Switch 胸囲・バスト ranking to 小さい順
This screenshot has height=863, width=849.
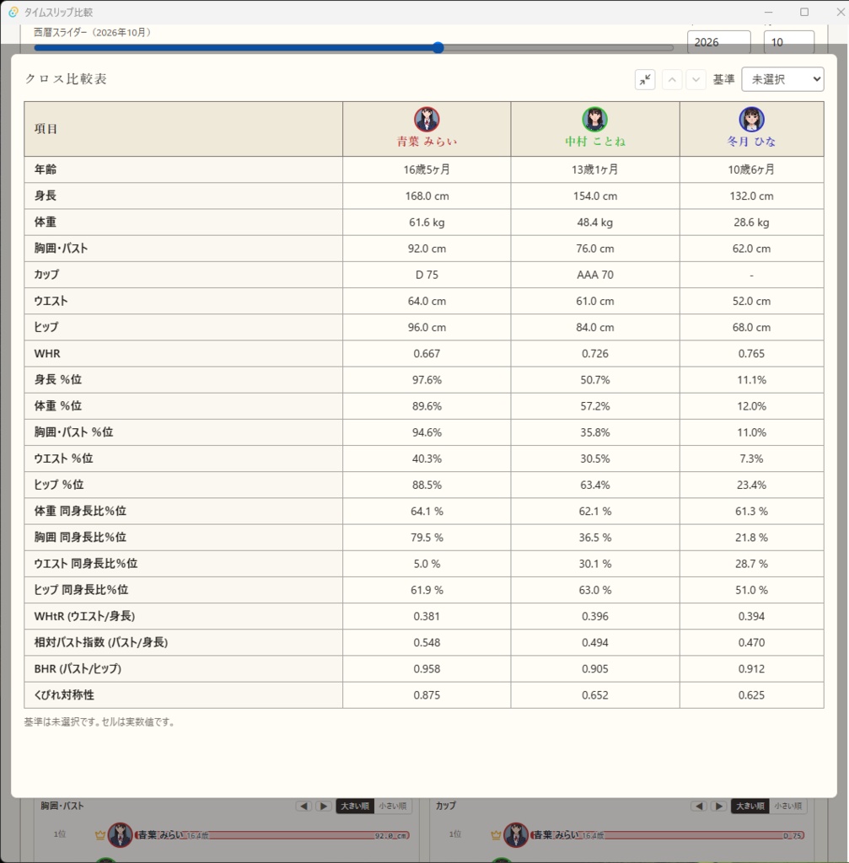pyautogui.click(x=393, y=806)
